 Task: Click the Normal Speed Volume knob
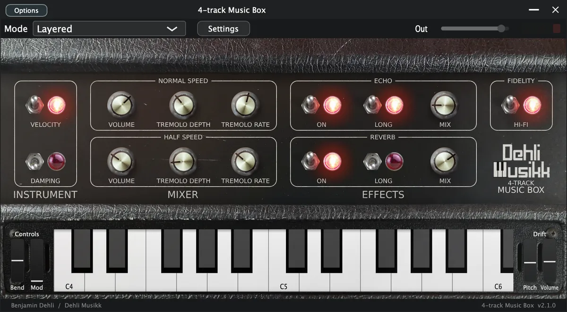[x=121, y=105]
